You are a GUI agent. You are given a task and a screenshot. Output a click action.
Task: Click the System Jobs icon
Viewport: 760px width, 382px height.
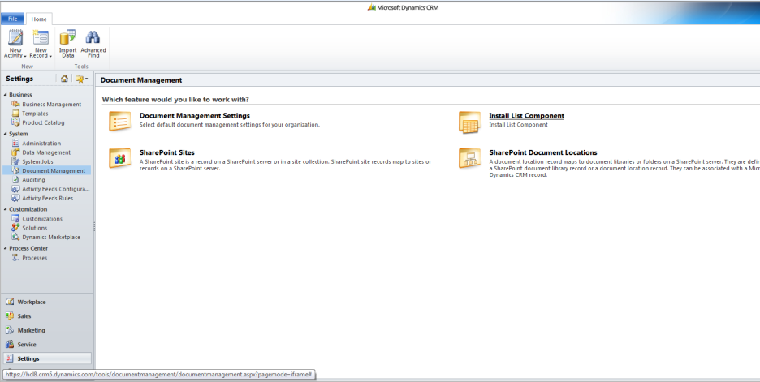pos(15,161)
